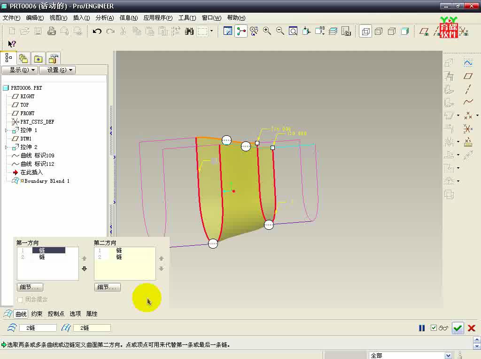Click the Sketch tool icon
Screen dimensions: 481x359
[468, 63]
